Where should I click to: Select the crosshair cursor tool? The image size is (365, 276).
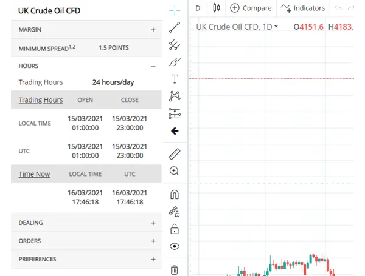[x=175, y=10]
